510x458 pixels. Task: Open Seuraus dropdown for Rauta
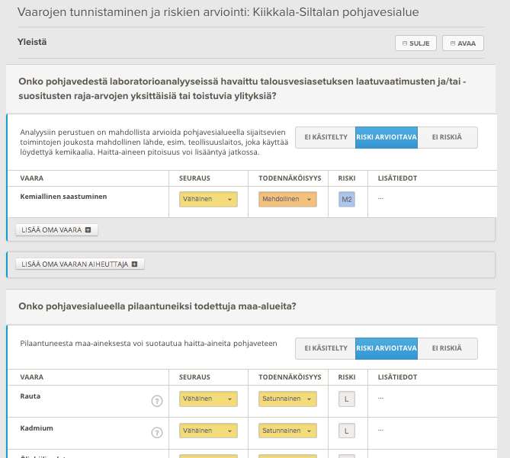[x=208, y=399]
